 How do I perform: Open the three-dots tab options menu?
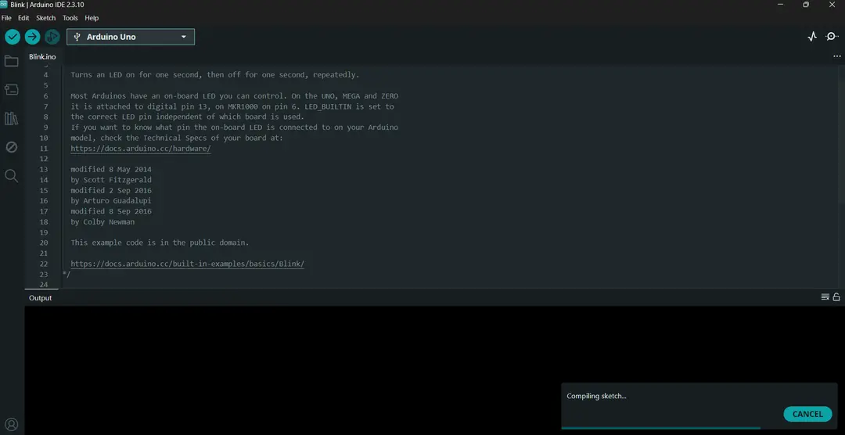click(x=837, y=56)
